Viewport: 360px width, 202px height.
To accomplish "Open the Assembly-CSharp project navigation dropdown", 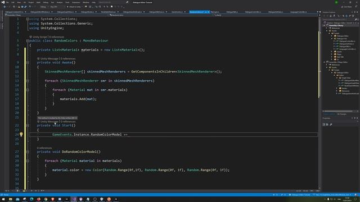I will click(x=57, y=15).
